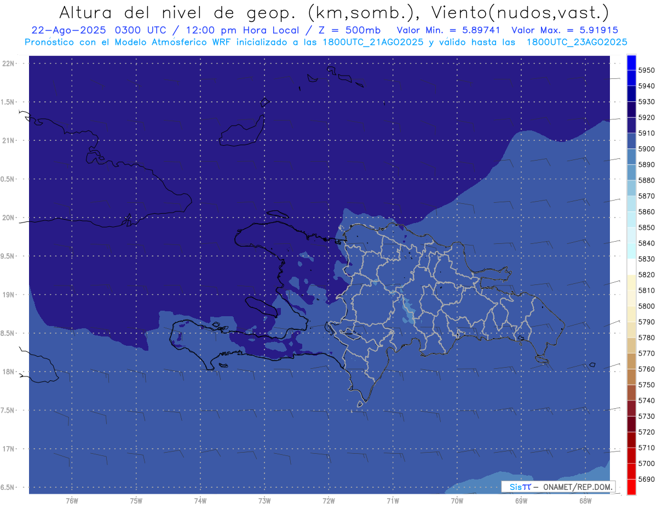Pick the dark red swatch between 5720 and 5730

pyautogui.click(x=631, y=424)
